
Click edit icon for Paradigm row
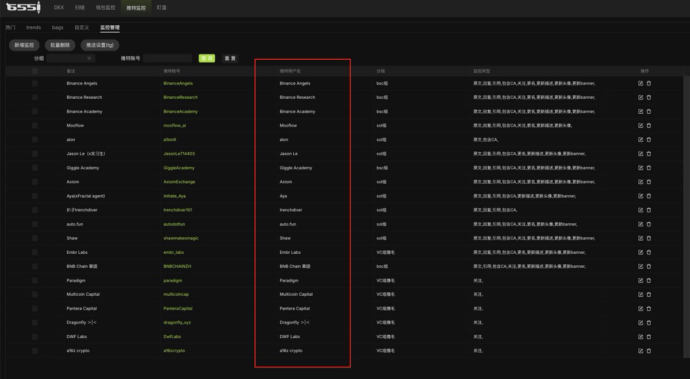click(x=641, y=280)
